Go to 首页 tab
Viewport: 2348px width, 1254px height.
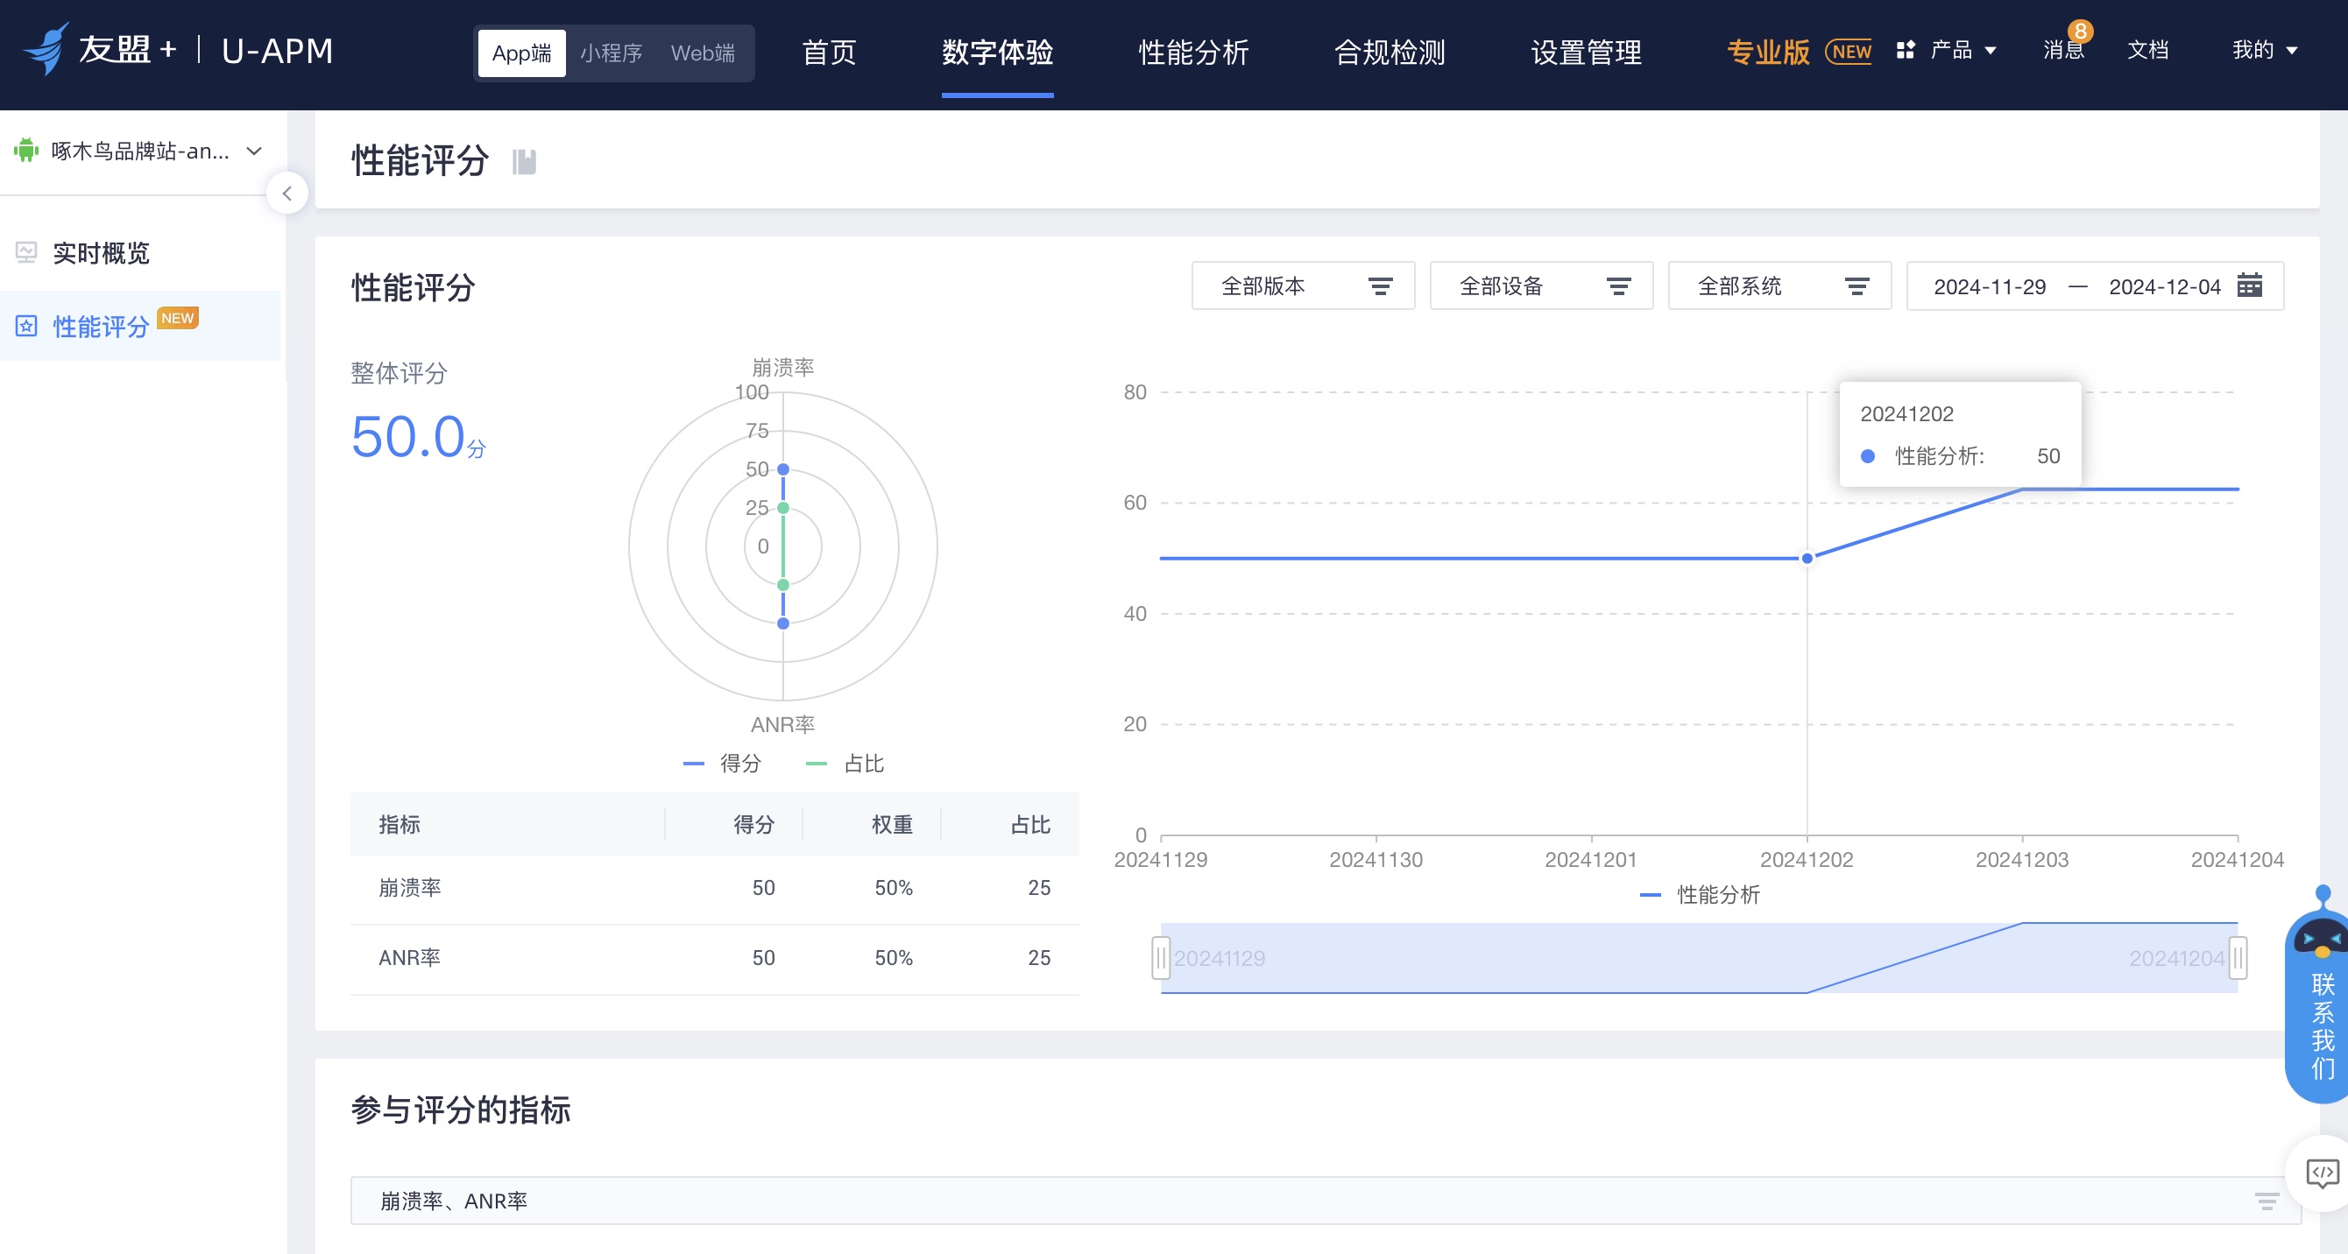click(829, 52)
